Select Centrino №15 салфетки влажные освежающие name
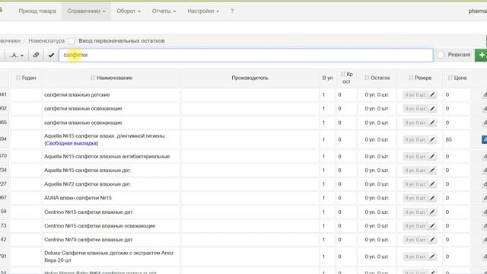487x274 pixels. 100,226
